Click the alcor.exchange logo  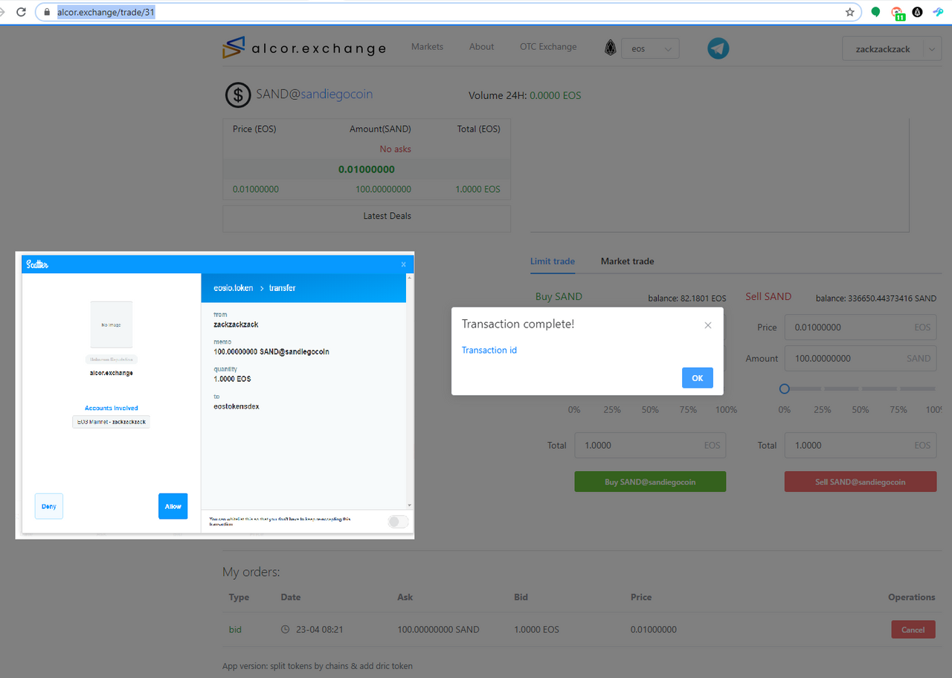(x=304, y=48)
